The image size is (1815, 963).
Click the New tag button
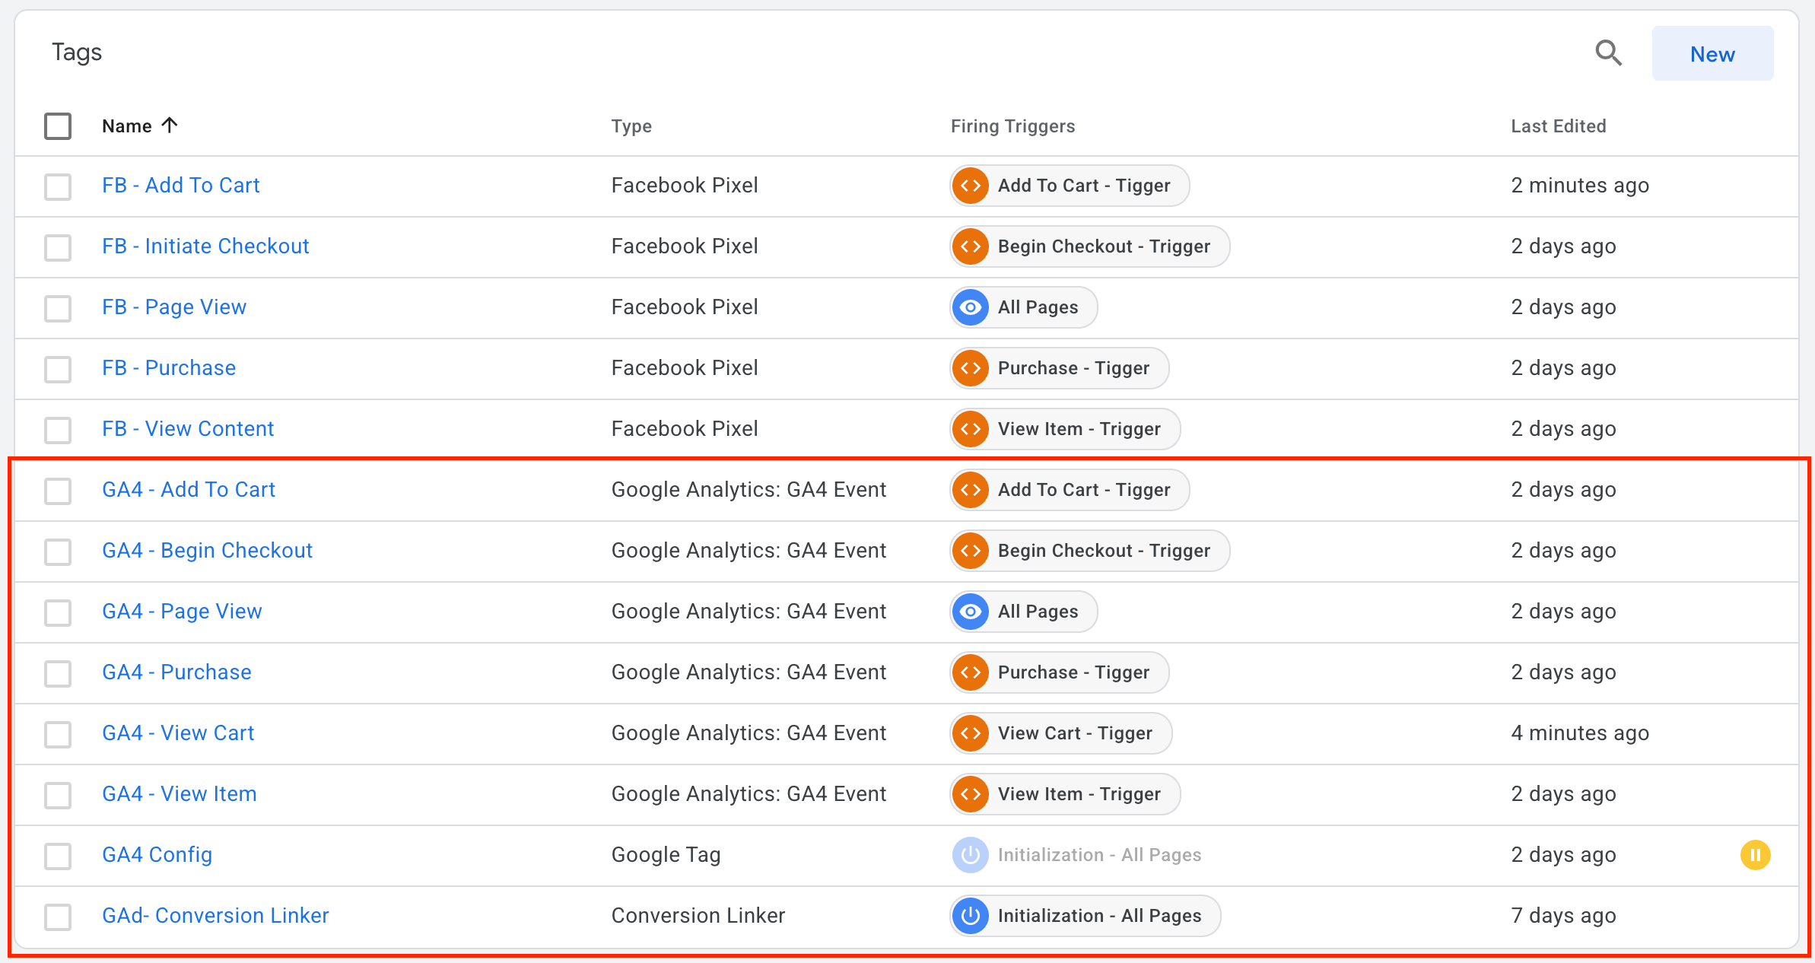(x=1712, y=54)
